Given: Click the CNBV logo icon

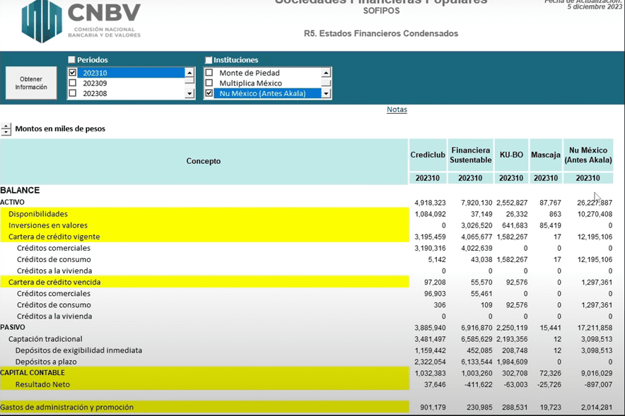Looking at the screenshot, I should (x=42, y=21).
